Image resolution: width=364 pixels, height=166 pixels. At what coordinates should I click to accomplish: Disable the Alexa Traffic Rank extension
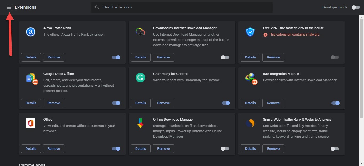click(116, 57)
